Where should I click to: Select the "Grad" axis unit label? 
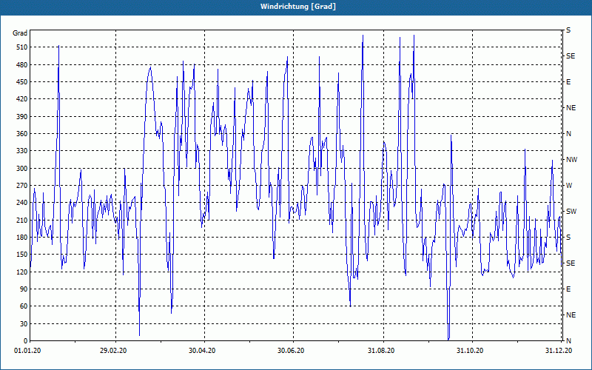pos(20,33)
